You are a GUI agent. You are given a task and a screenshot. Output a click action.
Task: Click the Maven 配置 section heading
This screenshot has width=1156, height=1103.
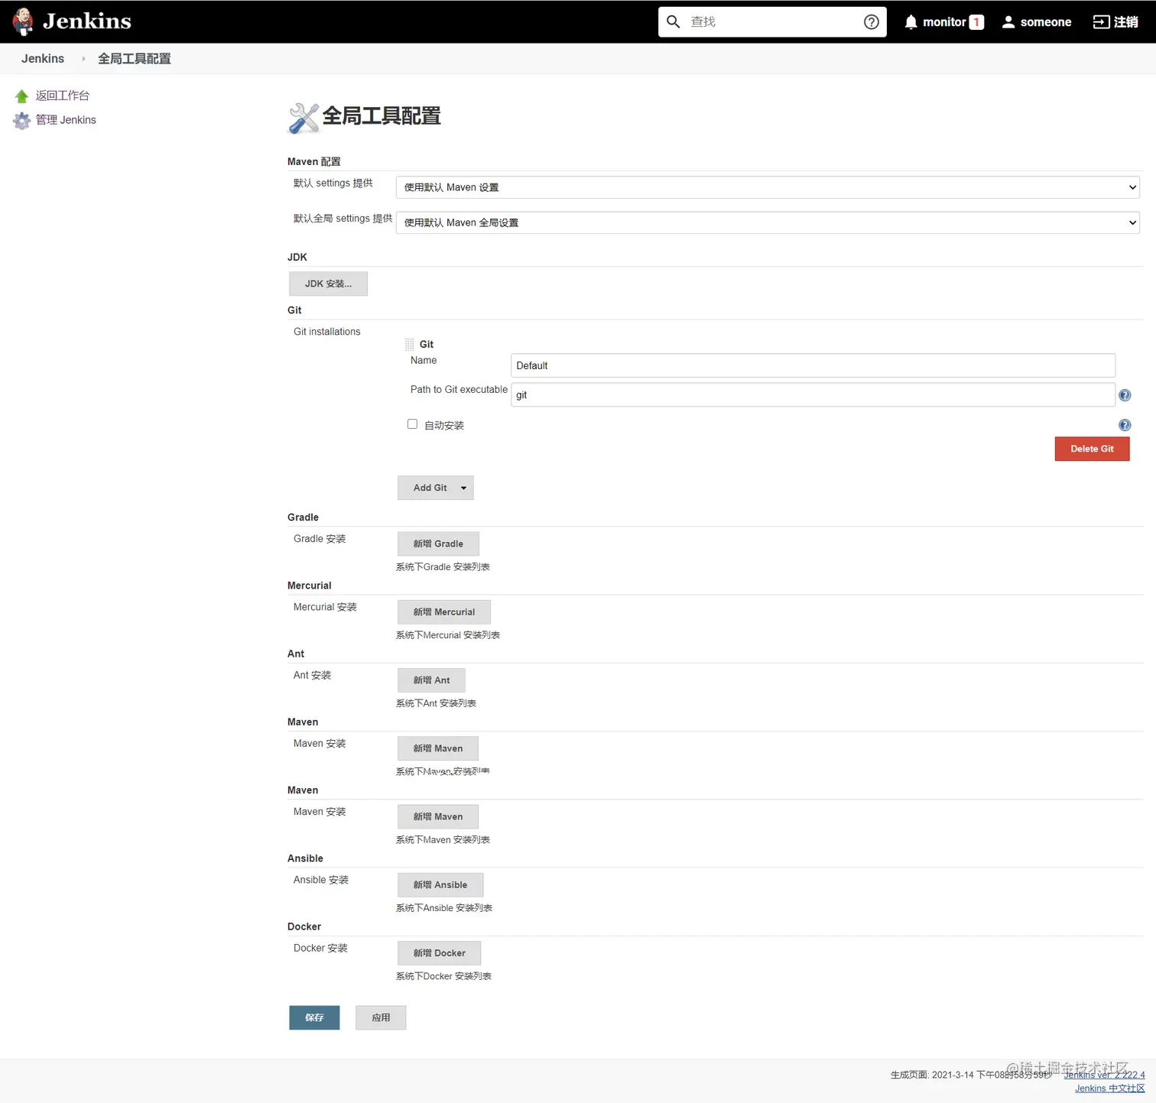point(314,161)
